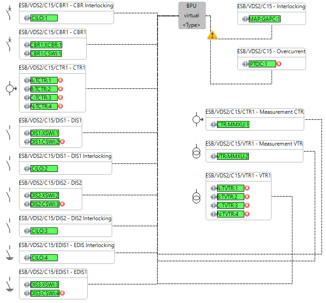Select the DIS2:XSWI:2 logical node

44,195
